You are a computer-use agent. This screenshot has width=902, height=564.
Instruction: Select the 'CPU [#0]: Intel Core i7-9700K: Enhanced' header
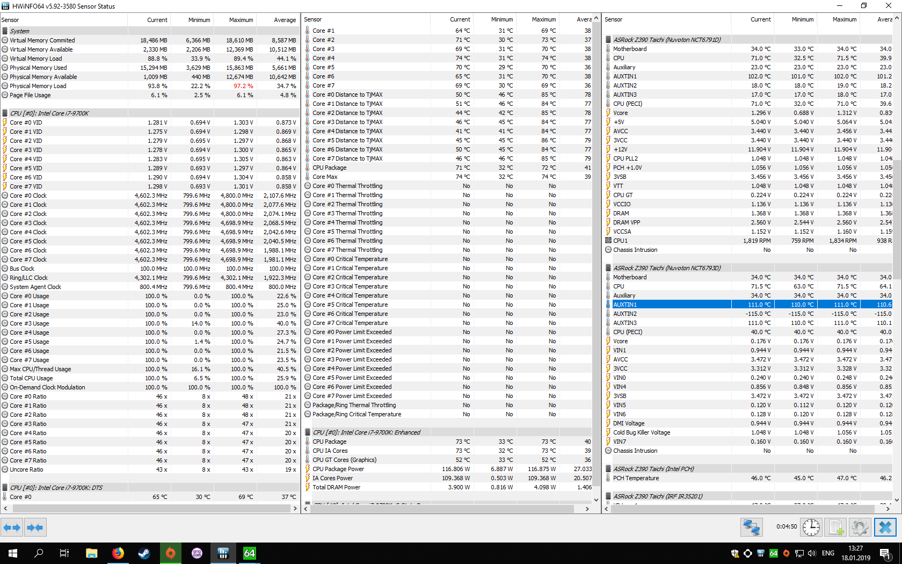coord(448,432)
